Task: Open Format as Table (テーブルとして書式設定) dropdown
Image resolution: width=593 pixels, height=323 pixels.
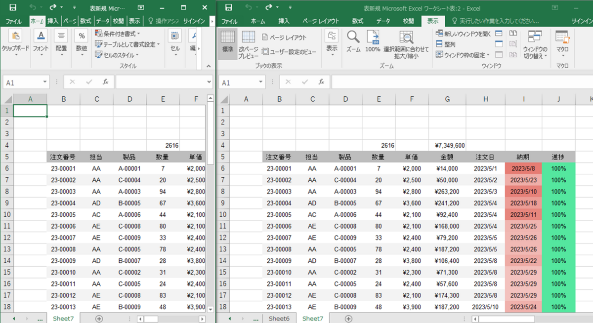Action: point(127,44)
